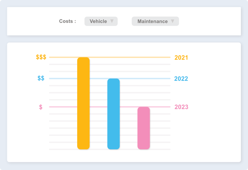This screenshot has width=248, height=170.
Task: Click the arrow icon beside Vehicle
Action: [x=112, y=21]
